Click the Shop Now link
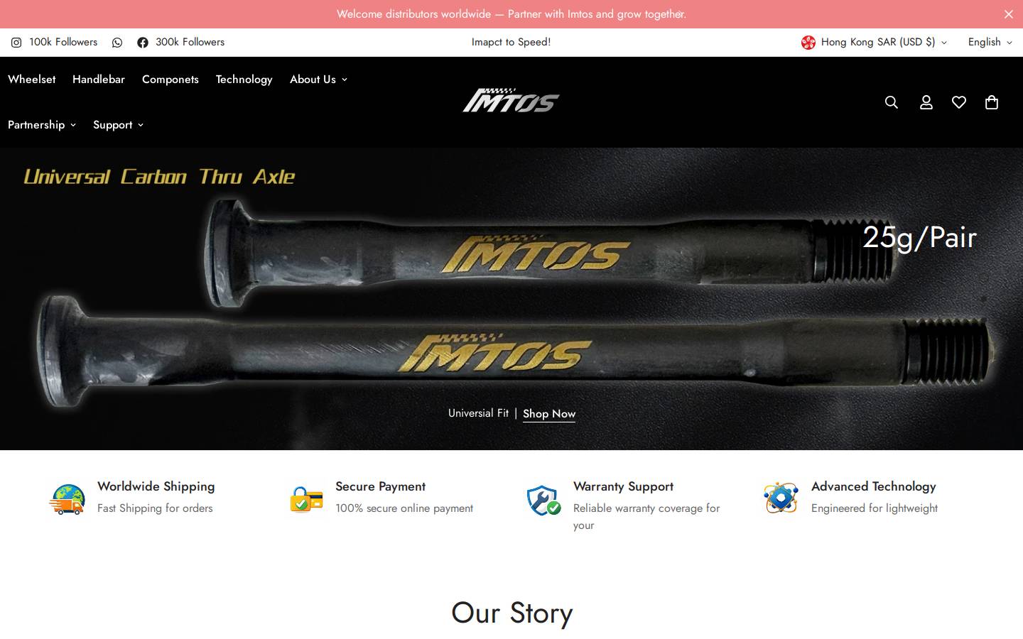 549,414
